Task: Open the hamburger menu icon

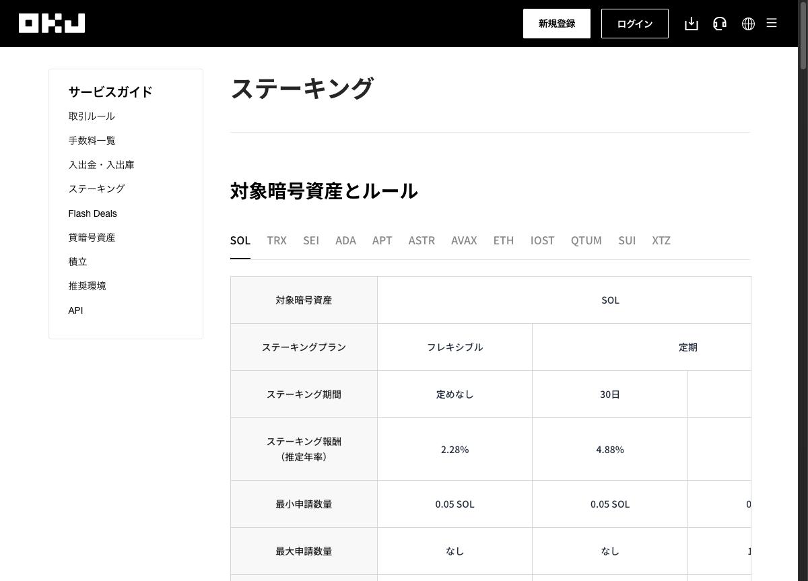Action: [x=772, y=24]
